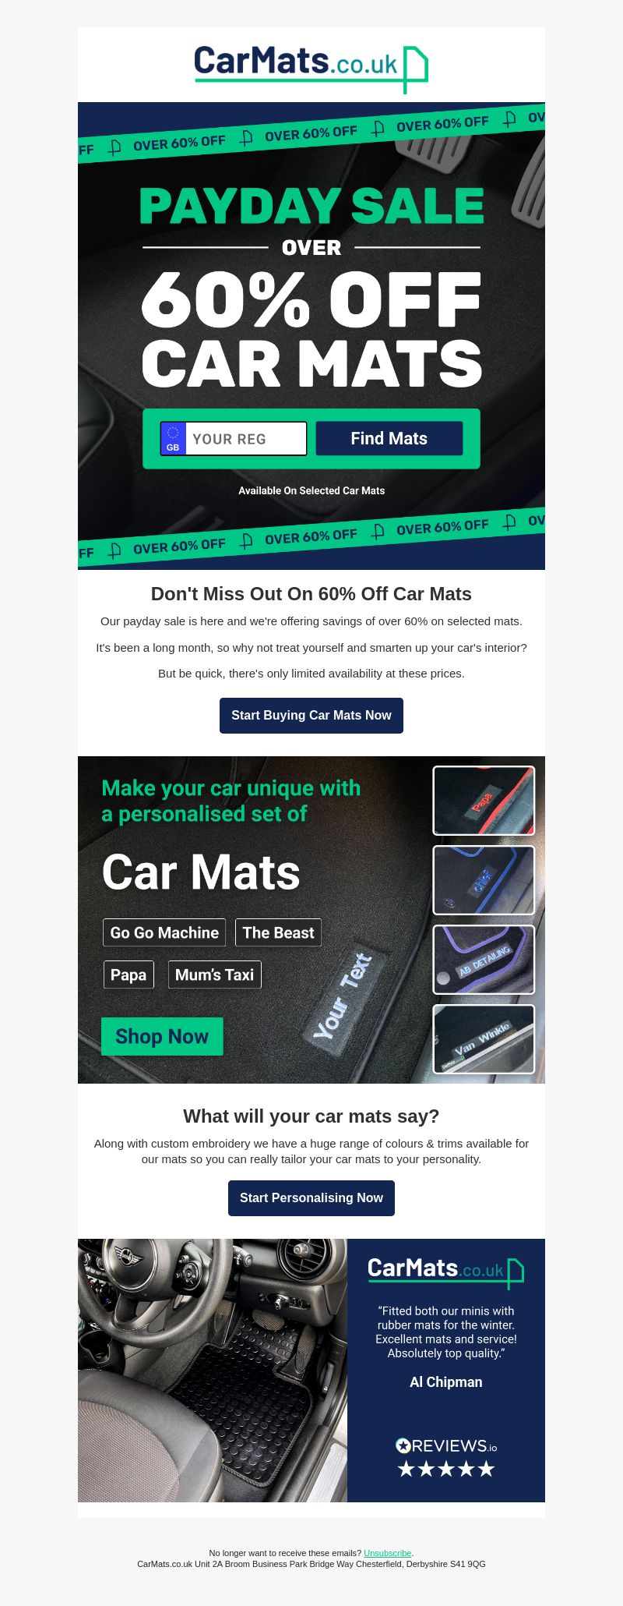This screenshot has height=1606, width=623.
Task: Select the Go Go Machine tag
Action: coord(164,932)
